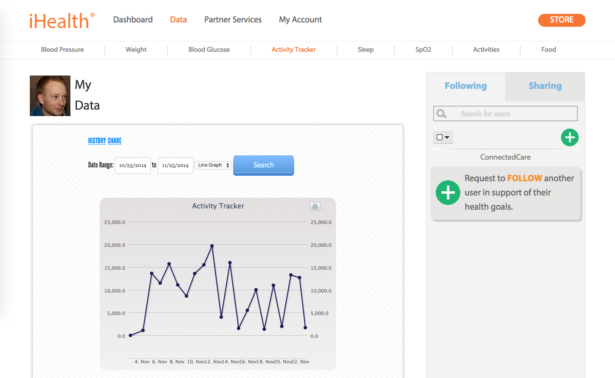Select the Following tab
Viewport: 615px width, 378px height.
tap(466, 86)
